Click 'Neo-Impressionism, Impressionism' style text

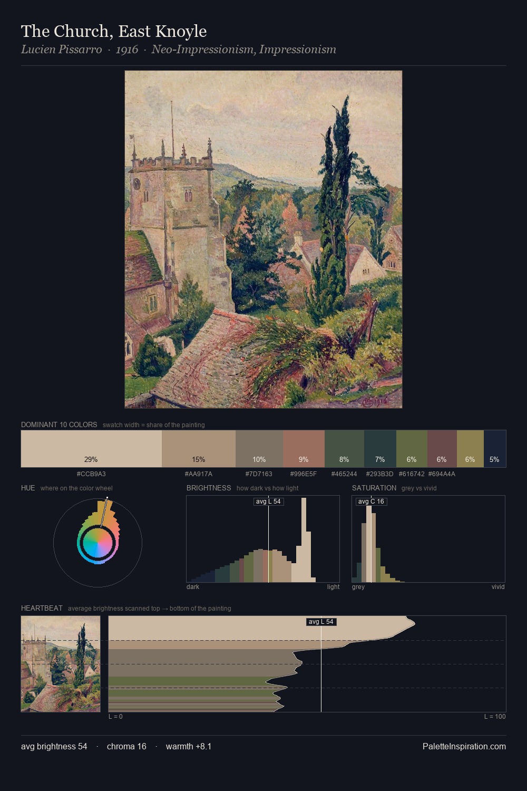click(243, 50)
